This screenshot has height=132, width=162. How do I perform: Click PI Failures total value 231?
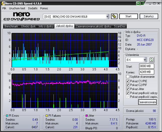(x=75, y=127)
